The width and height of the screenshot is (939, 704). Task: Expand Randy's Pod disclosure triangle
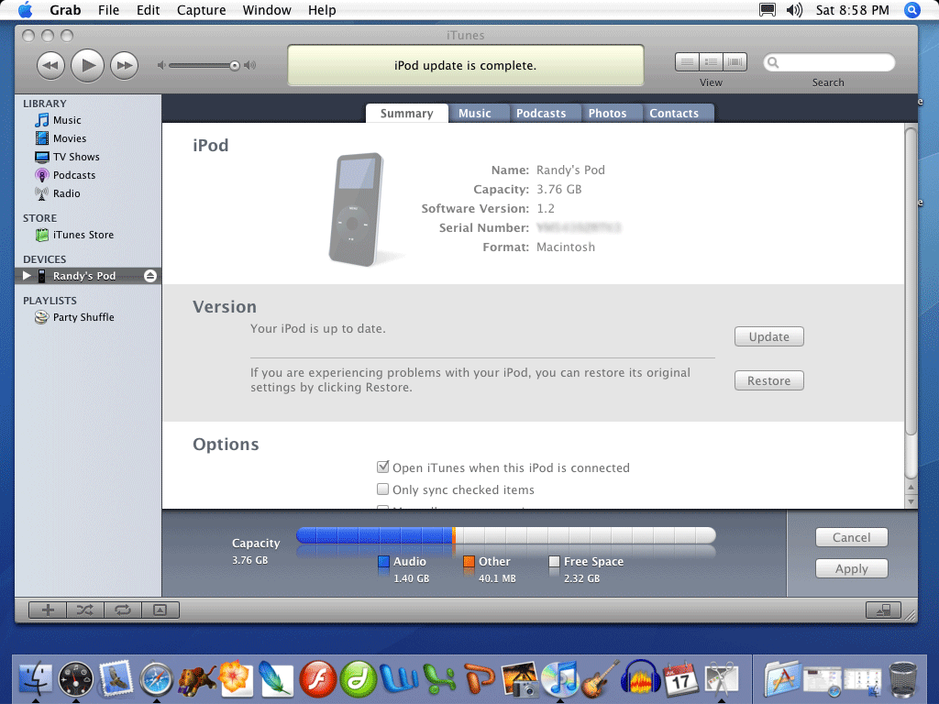pyautogui.click(x=27, y=275)
